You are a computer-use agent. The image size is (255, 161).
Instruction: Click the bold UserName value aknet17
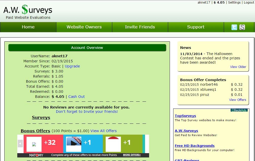point(59,56)
